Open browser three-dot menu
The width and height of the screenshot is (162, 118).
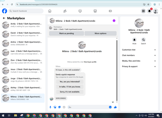tap(159, 5)
